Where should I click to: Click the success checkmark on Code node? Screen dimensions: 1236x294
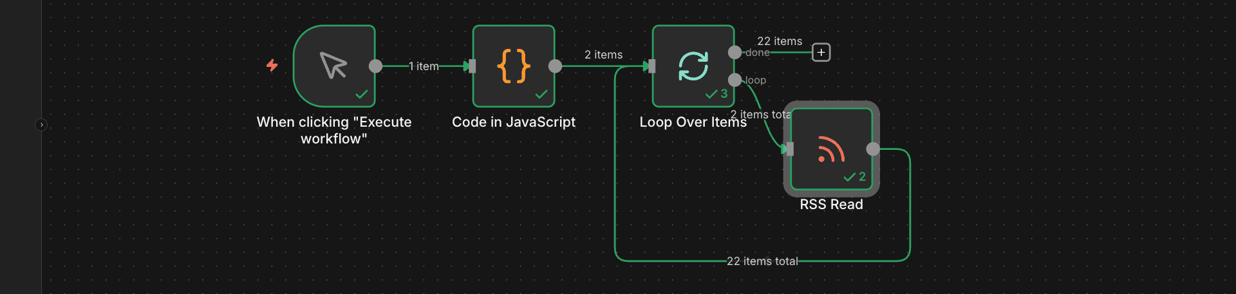click(541, 95)
